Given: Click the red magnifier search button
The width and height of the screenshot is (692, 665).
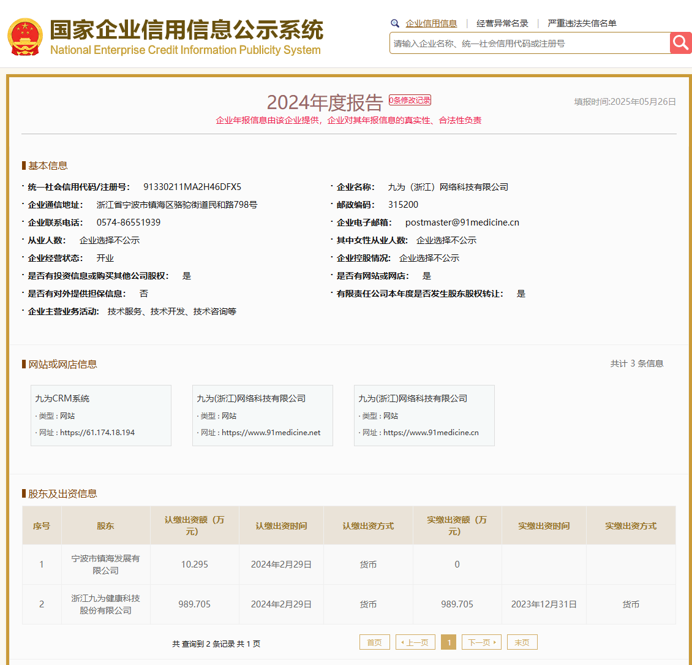Looking at the screenshot, I should [x=680, y=43].
